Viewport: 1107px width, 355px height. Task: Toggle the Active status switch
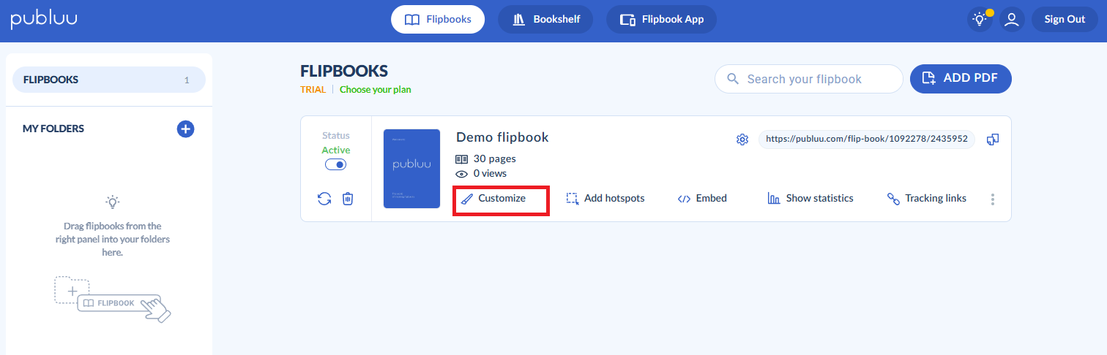[335, 165]
